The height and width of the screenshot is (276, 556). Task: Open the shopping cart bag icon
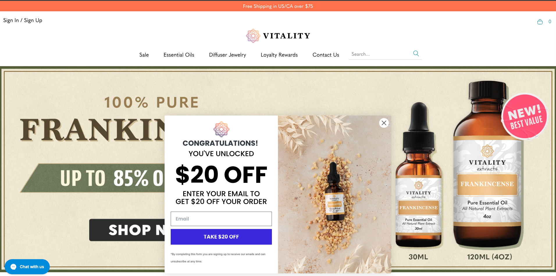(540, 22)
